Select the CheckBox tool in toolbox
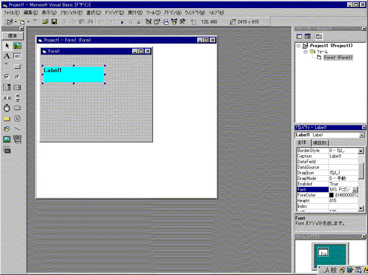The width and height of the screenshot is (368, 275). [7, 77]
